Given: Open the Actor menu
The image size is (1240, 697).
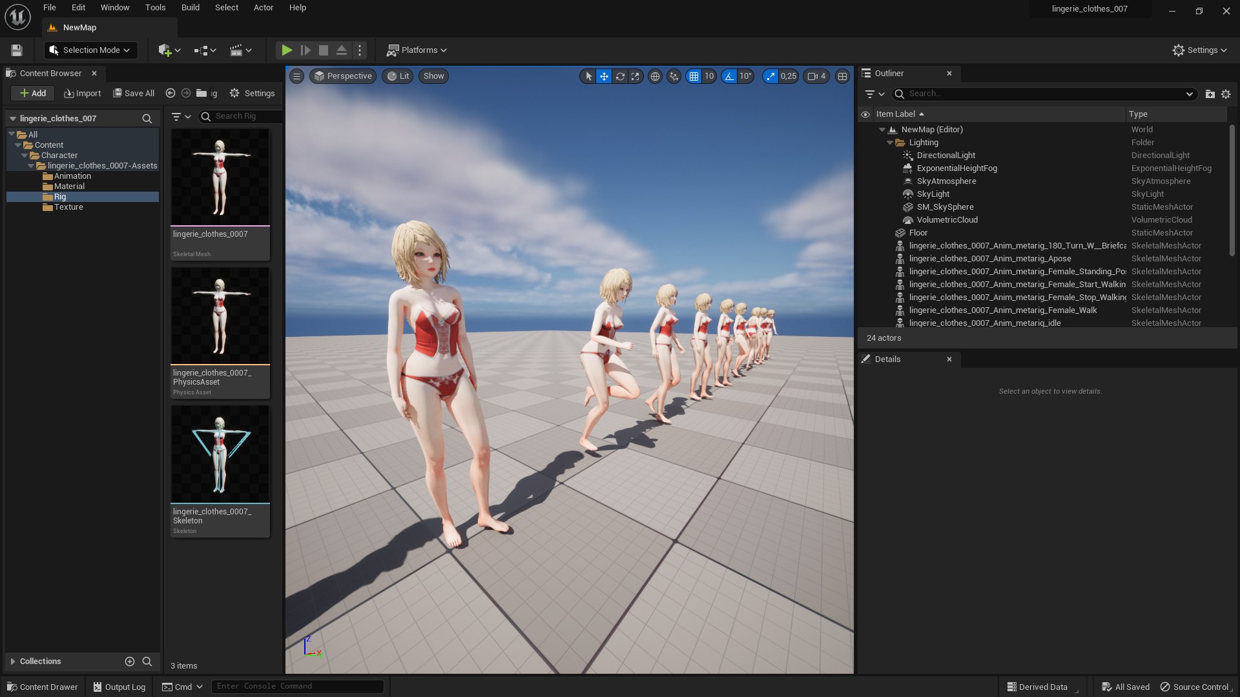Looking at the screenshot, I should pos(263,8).
